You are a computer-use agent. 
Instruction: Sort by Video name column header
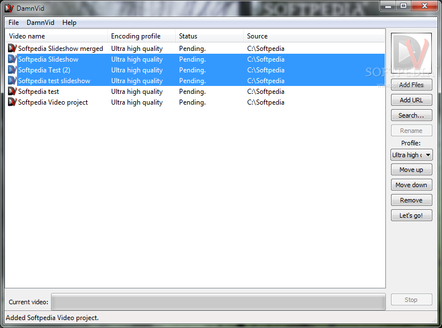[56, 36]
